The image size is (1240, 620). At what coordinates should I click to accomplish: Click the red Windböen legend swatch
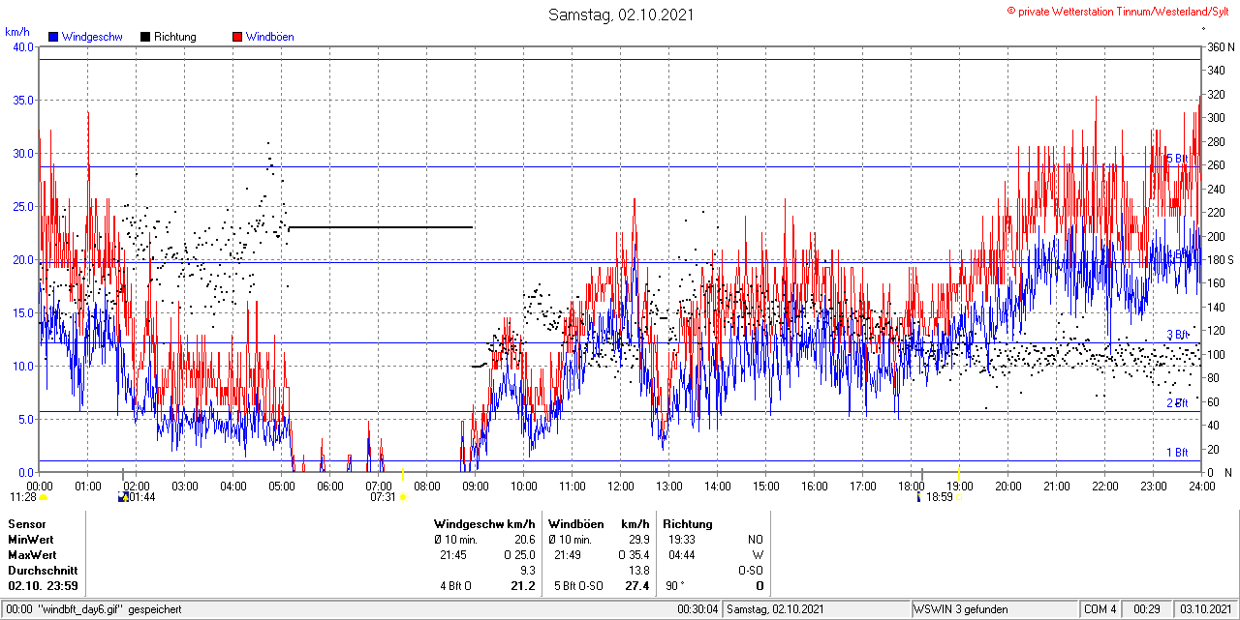point(237,37)
